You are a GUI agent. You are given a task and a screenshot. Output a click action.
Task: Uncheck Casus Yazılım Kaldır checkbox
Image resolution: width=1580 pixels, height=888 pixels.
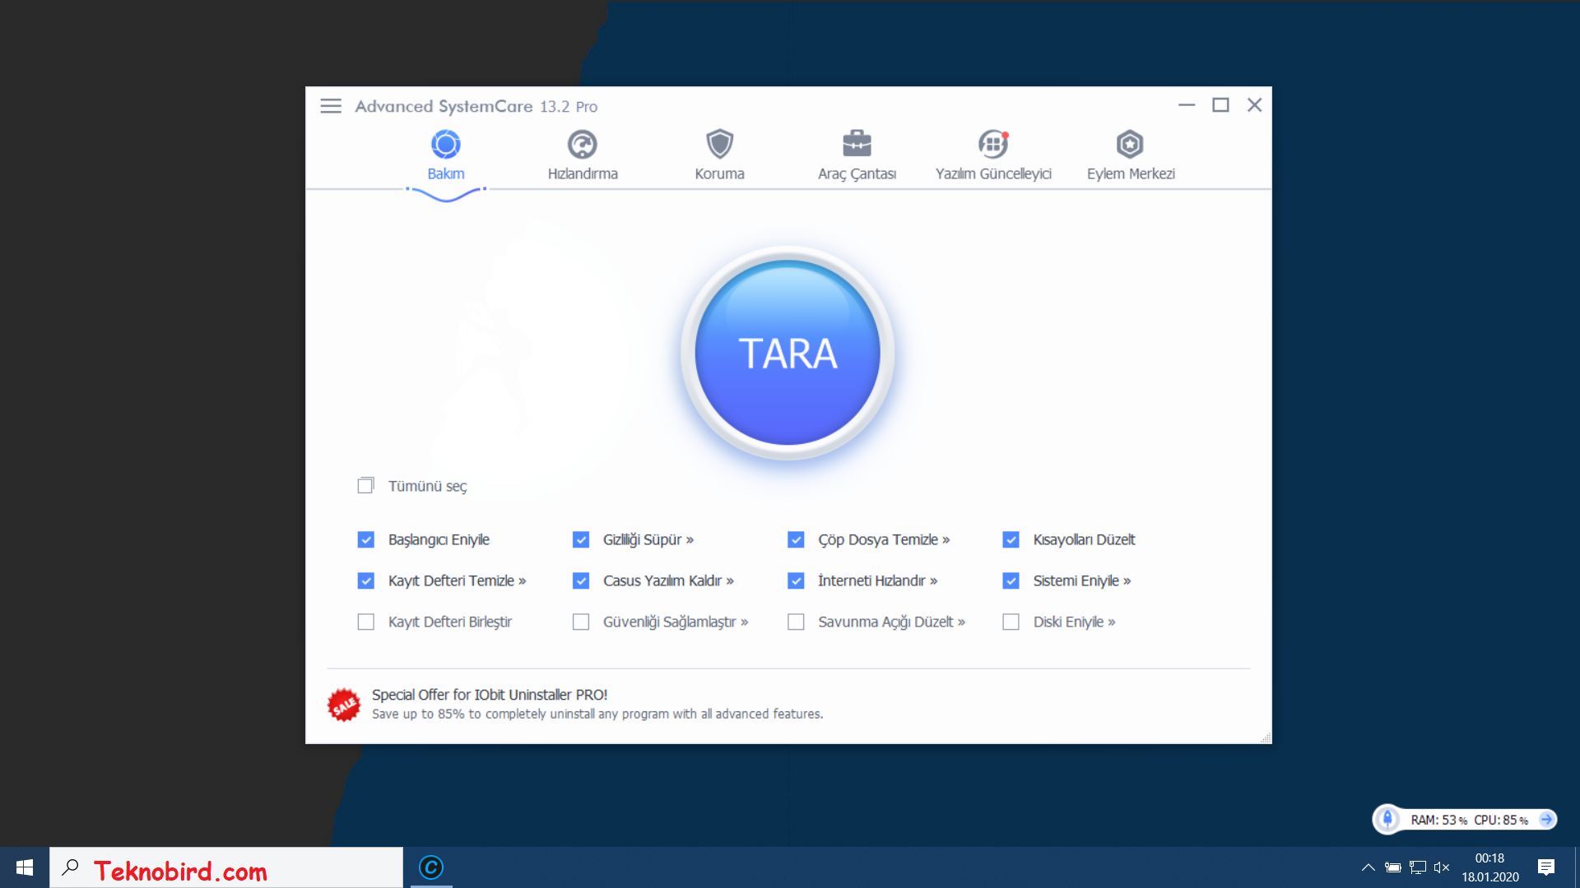coord(581,580)
